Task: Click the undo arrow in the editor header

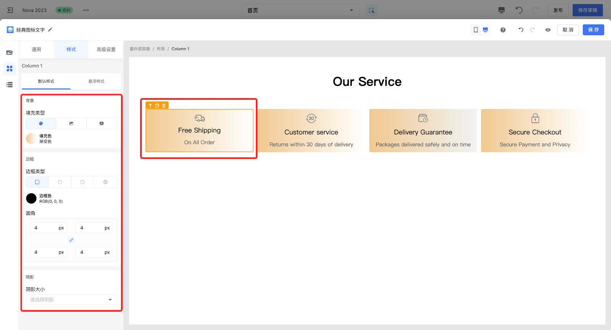Action: pos(521,30)
